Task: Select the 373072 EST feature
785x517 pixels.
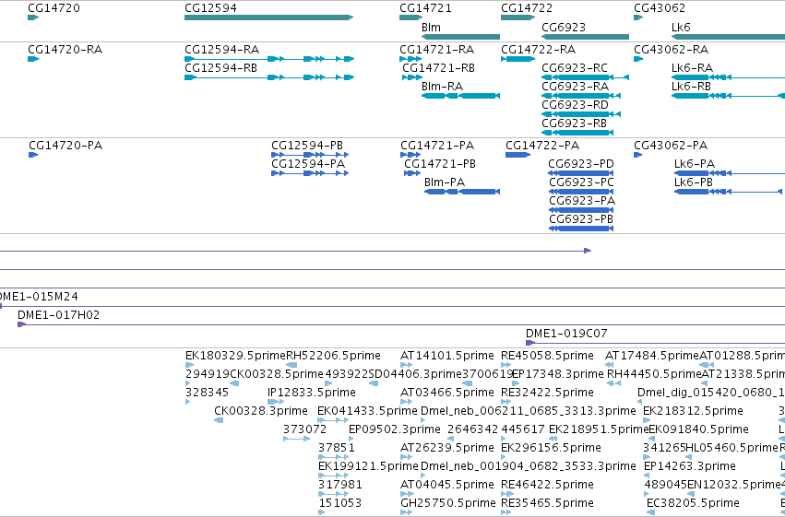Action: point(296,439)
